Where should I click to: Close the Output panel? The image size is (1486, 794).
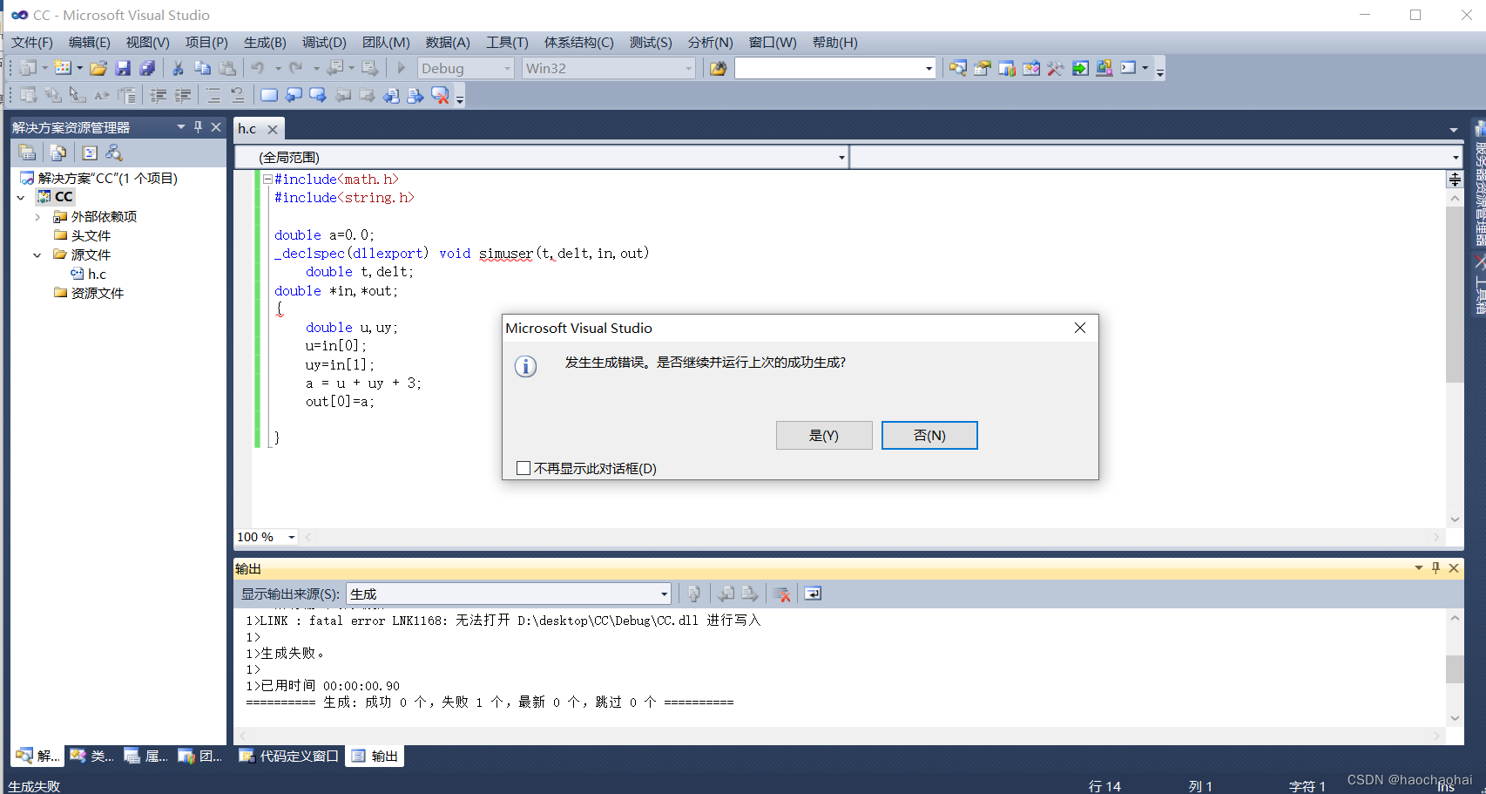(1454, 568)
